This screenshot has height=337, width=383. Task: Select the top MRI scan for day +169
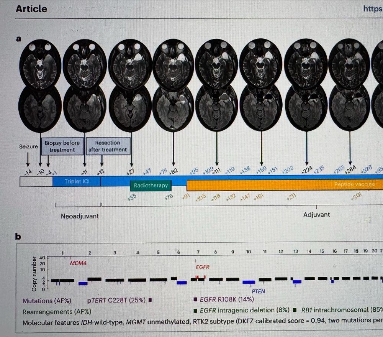261,64
